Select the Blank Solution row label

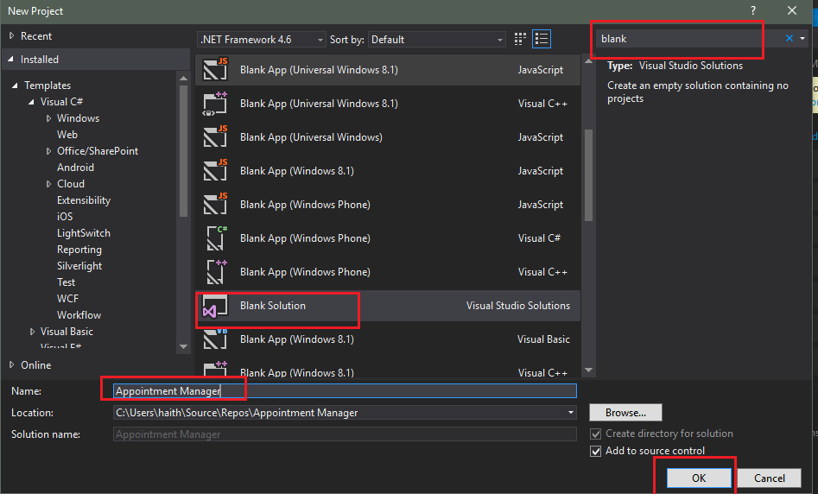pyautogui.click(x=273, y=306)
